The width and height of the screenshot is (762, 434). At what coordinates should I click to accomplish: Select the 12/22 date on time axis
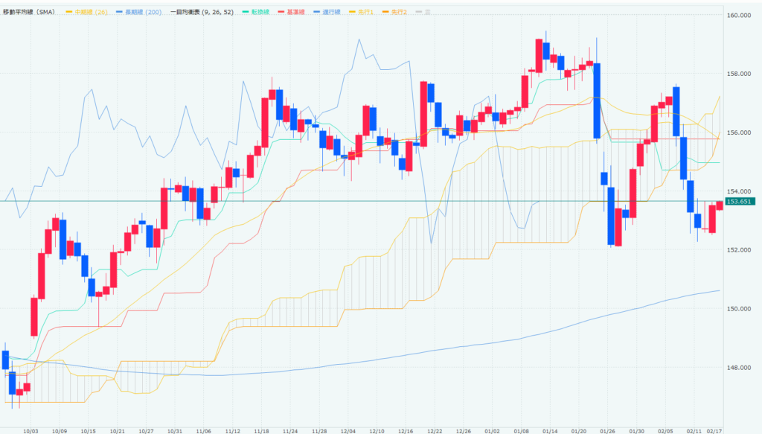point(434,430)
